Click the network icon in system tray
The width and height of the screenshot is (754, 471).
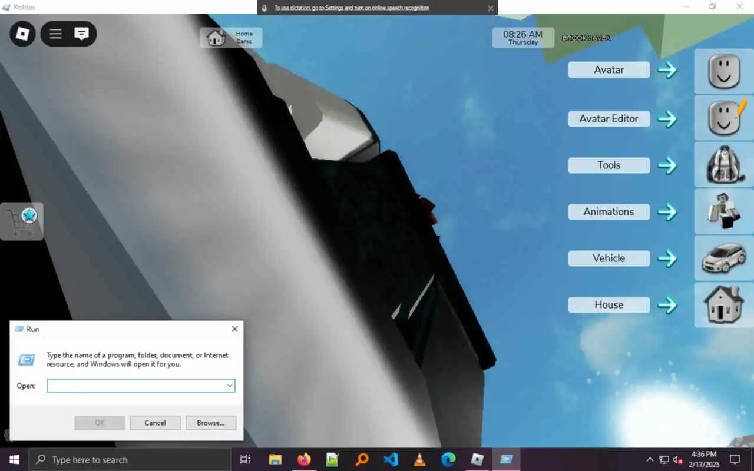(x=664, y=460)
